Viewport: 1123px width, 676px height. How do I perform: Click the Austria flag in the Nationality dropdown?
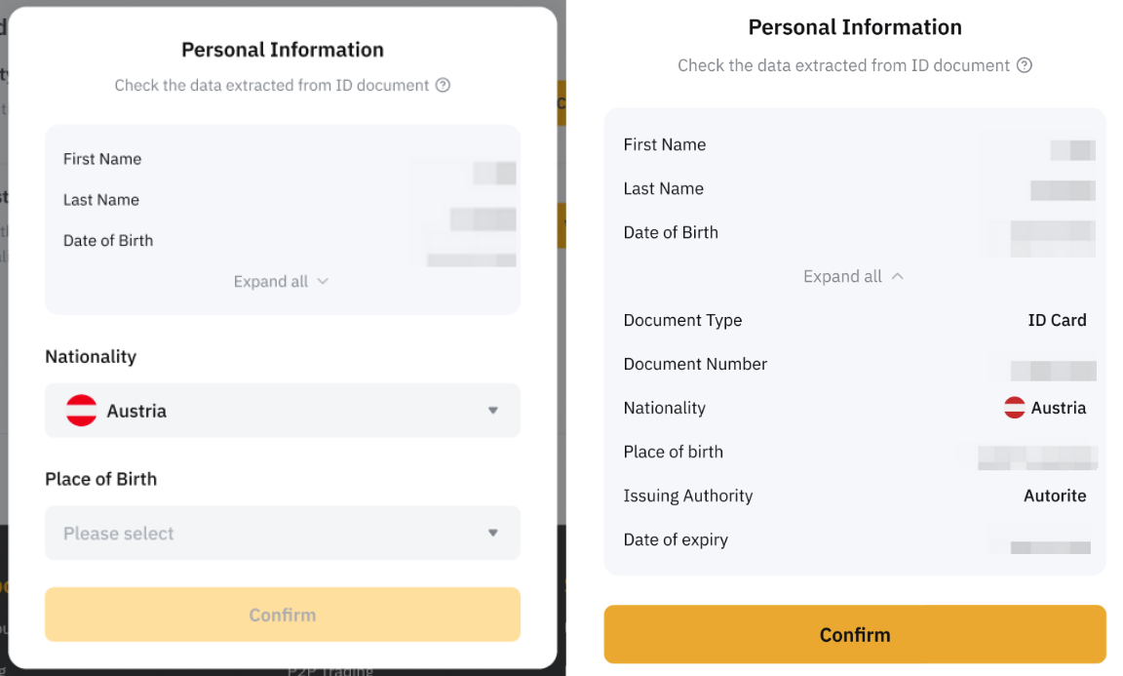pos(81,411)
